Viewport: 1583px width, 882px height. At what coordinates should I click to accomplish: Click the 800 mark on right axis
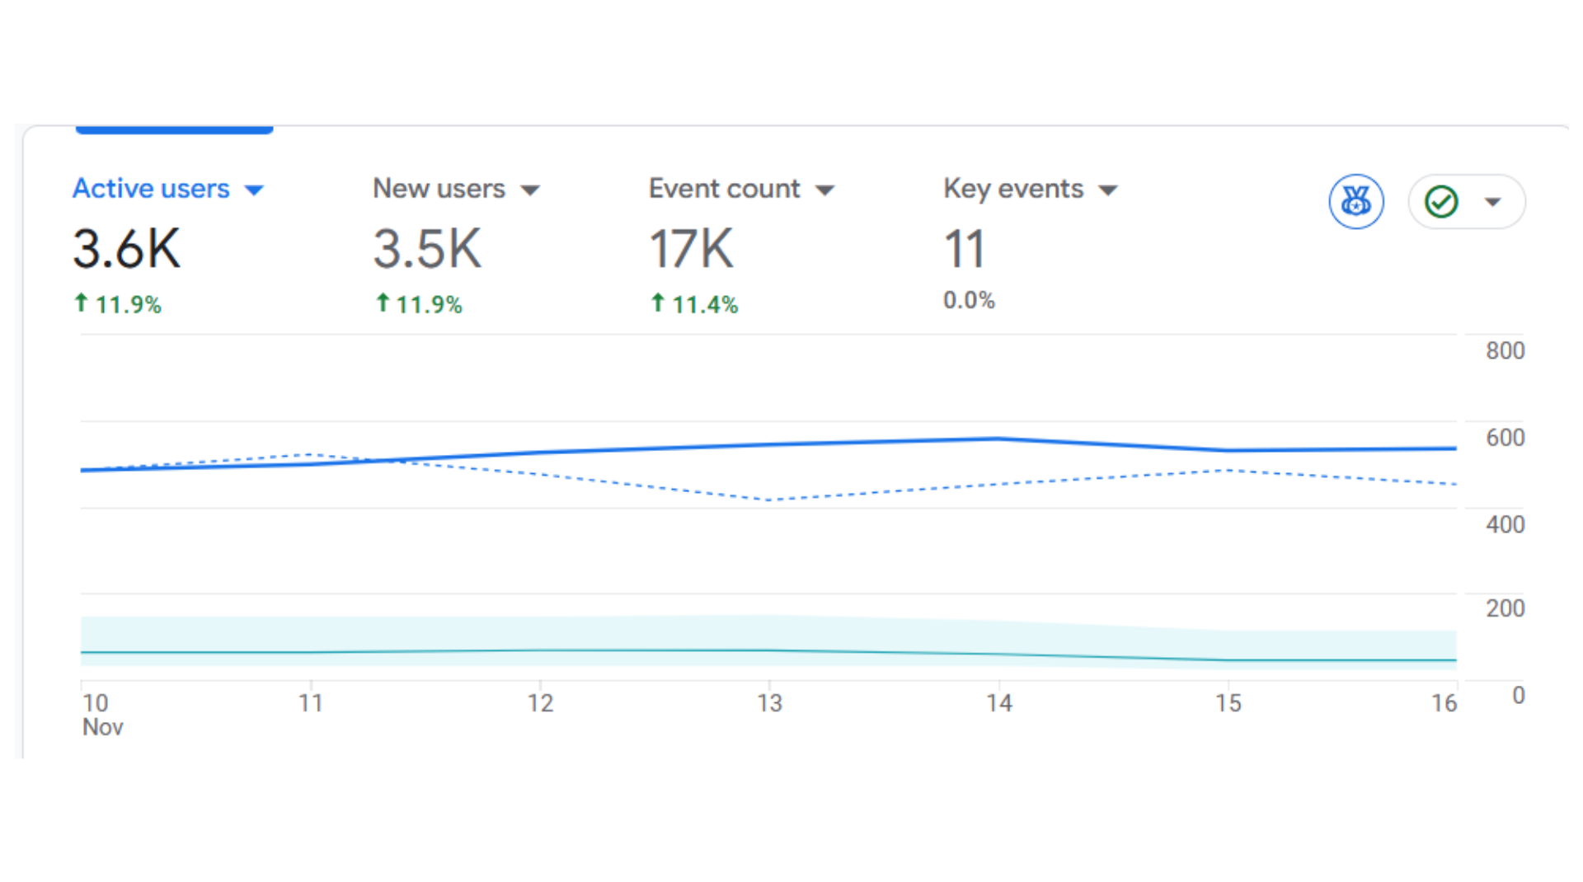coord(1504,350)
